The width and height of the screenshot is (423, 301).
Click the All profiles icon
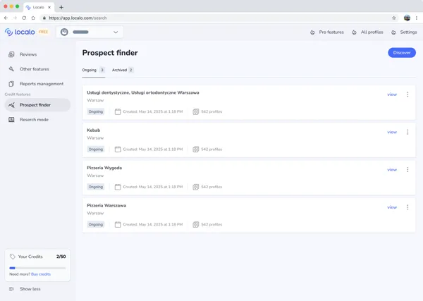(x=354, y=32)
